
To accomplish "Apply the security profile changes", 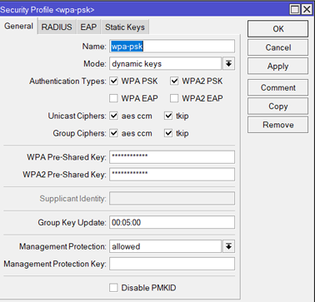I will pyautogui.click(x=277, y=66).
